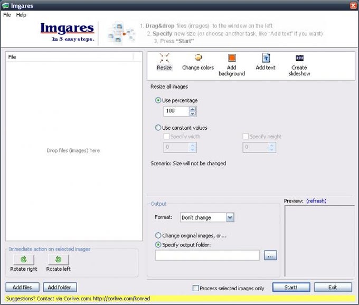Click the Exit button
This screenshot has width=359, height=305.
click(x=333, y=287)
